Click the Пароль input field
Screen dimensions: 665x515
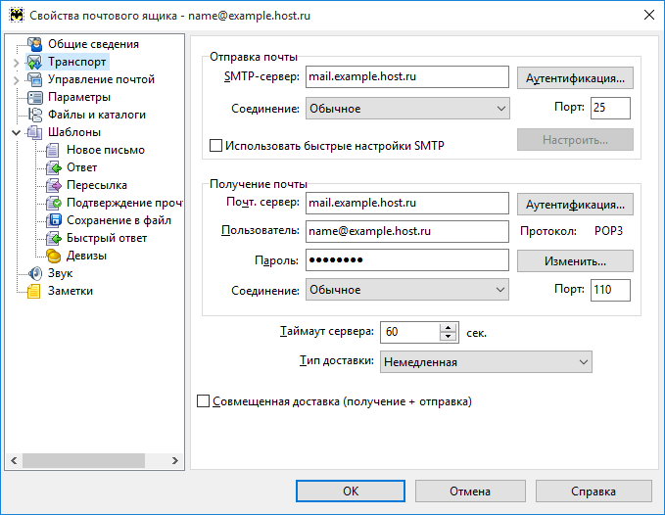tap(407, 259)
